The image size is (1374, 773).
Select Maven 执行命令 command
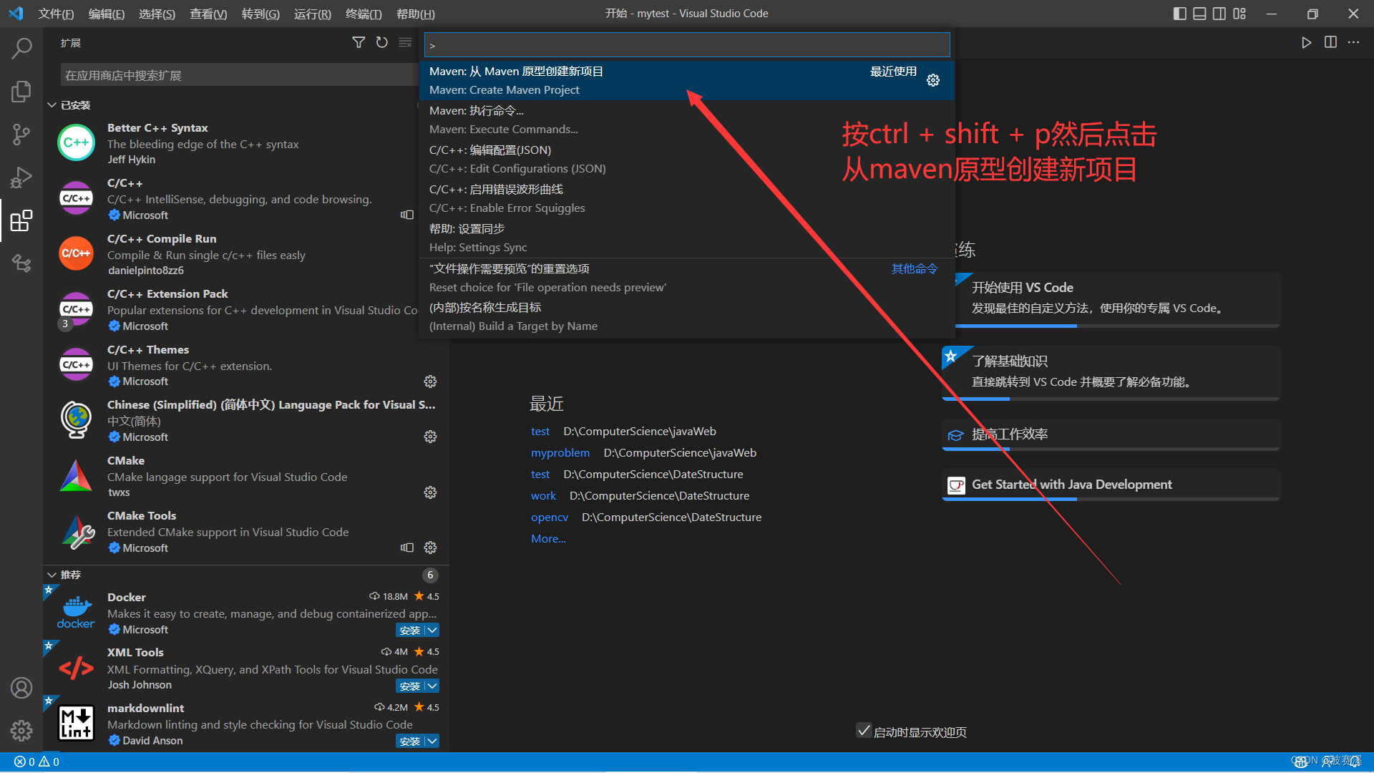click(686, 120)
